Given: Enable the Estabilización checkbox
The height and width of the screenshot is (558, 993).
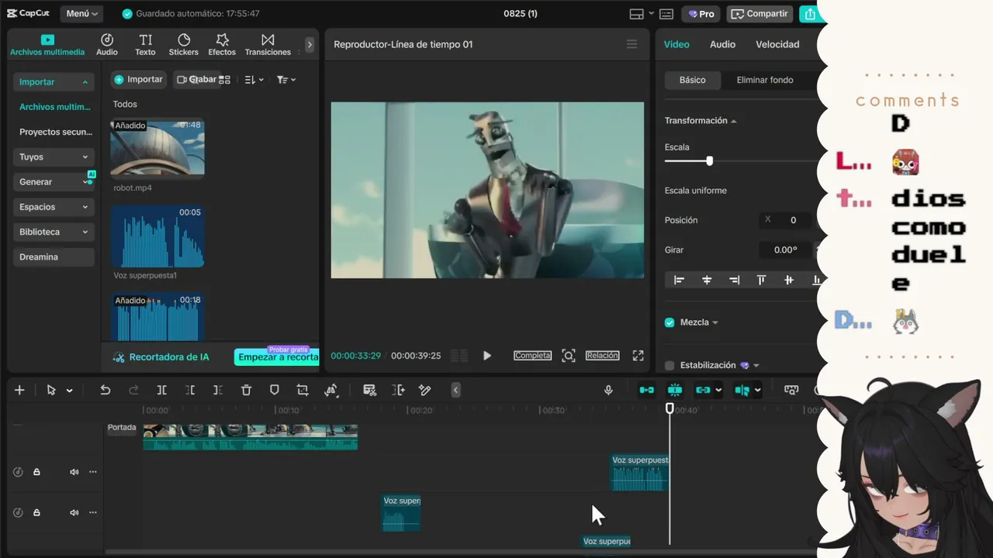Looking at the screenshot, I should (x=669, y=366).
